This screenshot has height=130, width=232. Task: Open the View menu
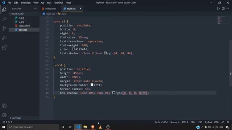click(36, 3)
